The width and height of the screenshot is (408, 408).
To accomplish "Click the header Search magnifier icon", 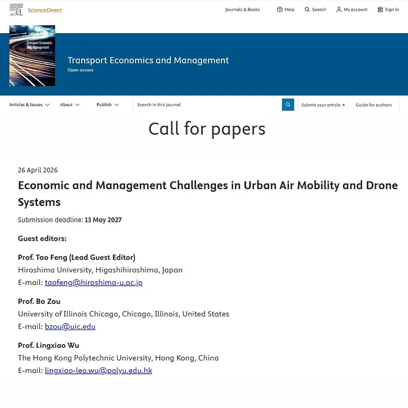I will click(307, 9).
